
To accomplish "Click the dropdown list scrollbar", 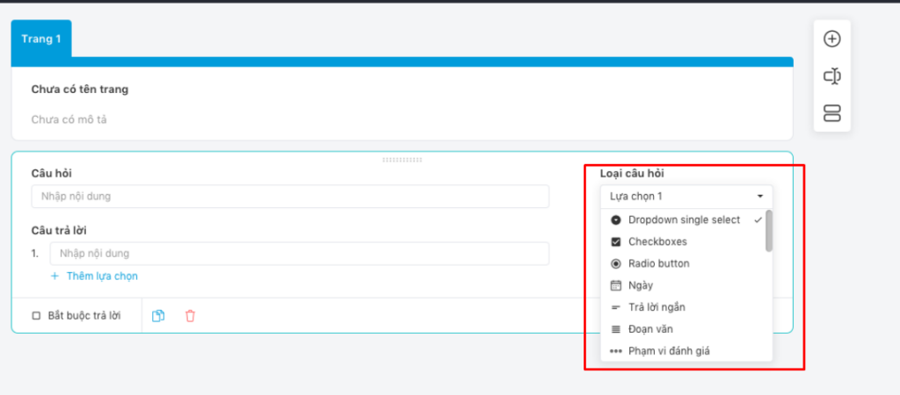I will pyautogui.click(x=769, y=232).
